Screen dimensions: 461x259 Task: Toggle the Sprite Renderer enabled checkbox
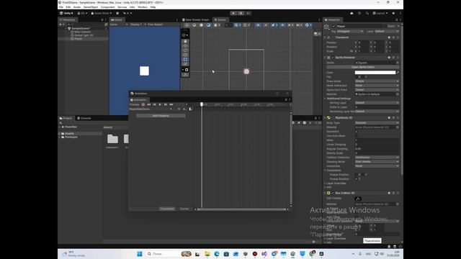coord(333,58)
